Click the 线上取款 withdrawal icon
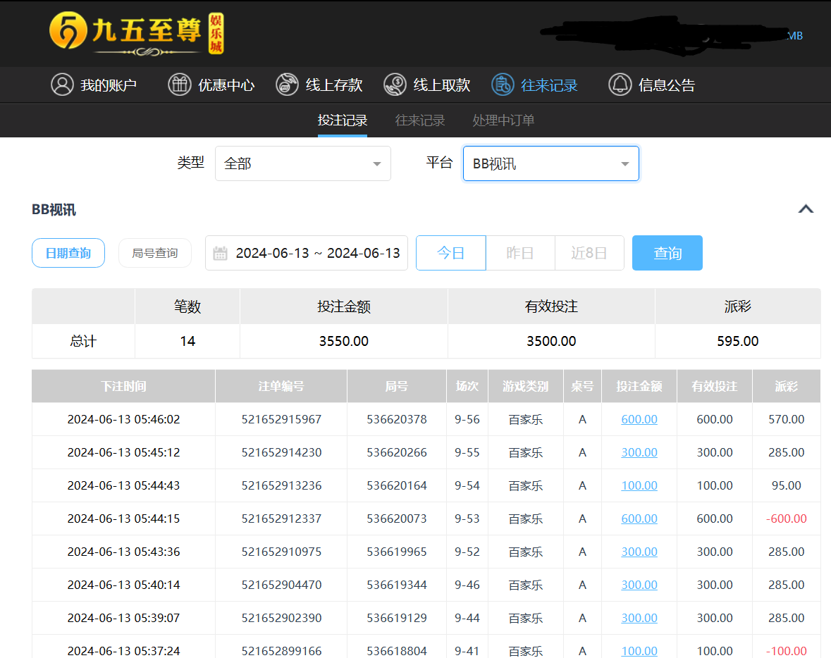831x658 pixels. point(395,85)
